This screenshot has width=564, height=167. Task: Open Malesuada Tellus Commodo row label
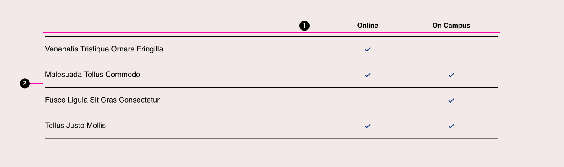pos(92,75)
